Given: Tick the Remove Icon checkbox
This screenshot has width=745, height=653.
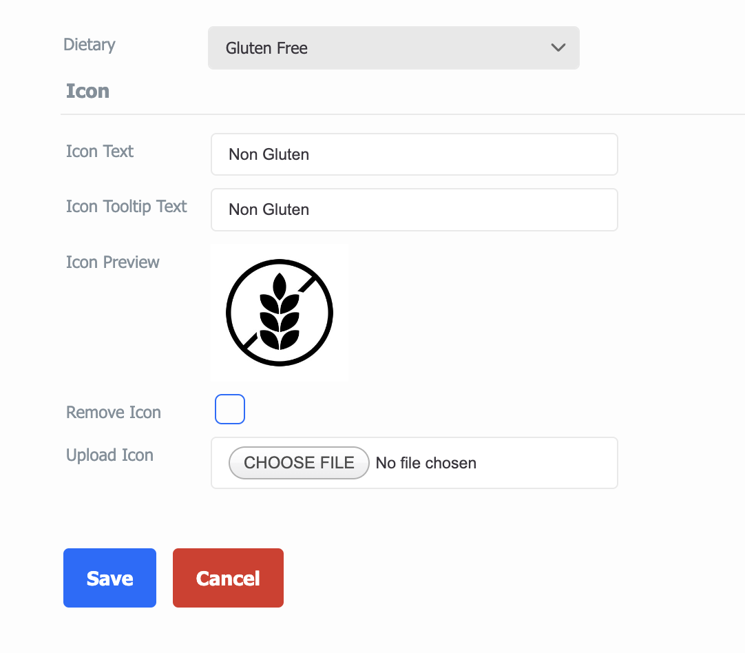Looking at the screenshot, I should coord(230,408).
